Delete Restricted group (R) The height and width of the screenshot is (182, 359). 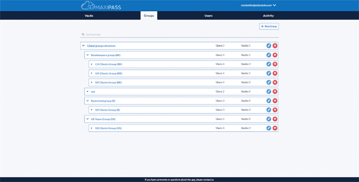[275, 101]
